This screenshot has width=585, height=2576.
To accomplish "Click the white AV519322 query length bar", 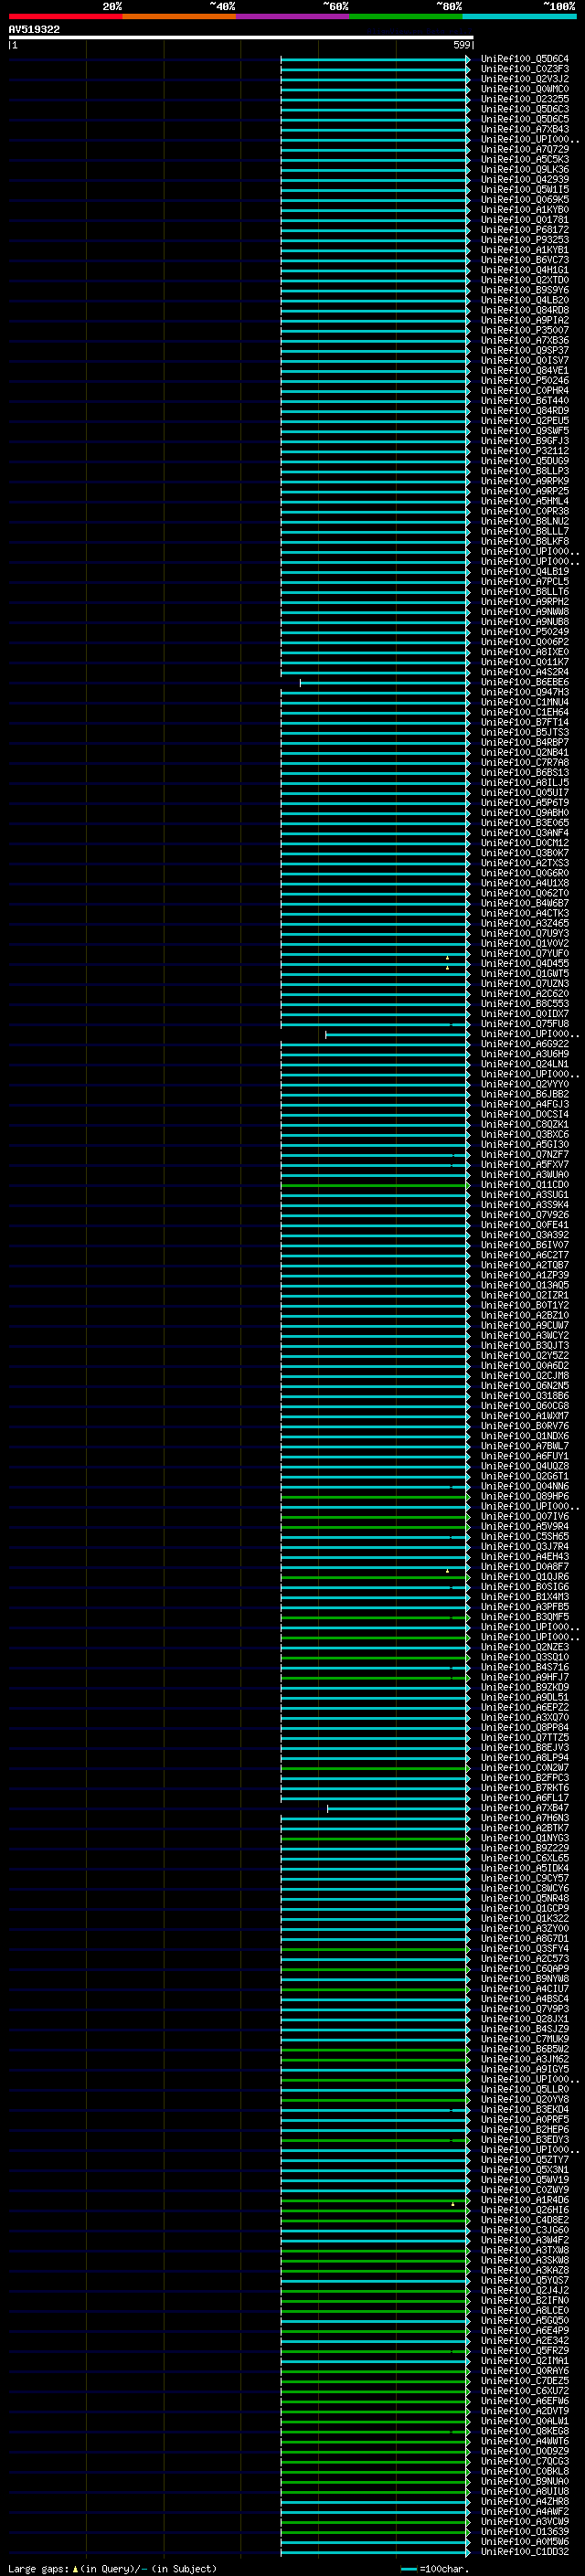I will [241, 38].
